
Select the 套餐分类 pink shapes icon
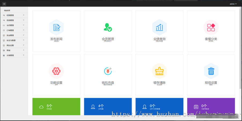(211, 27)
